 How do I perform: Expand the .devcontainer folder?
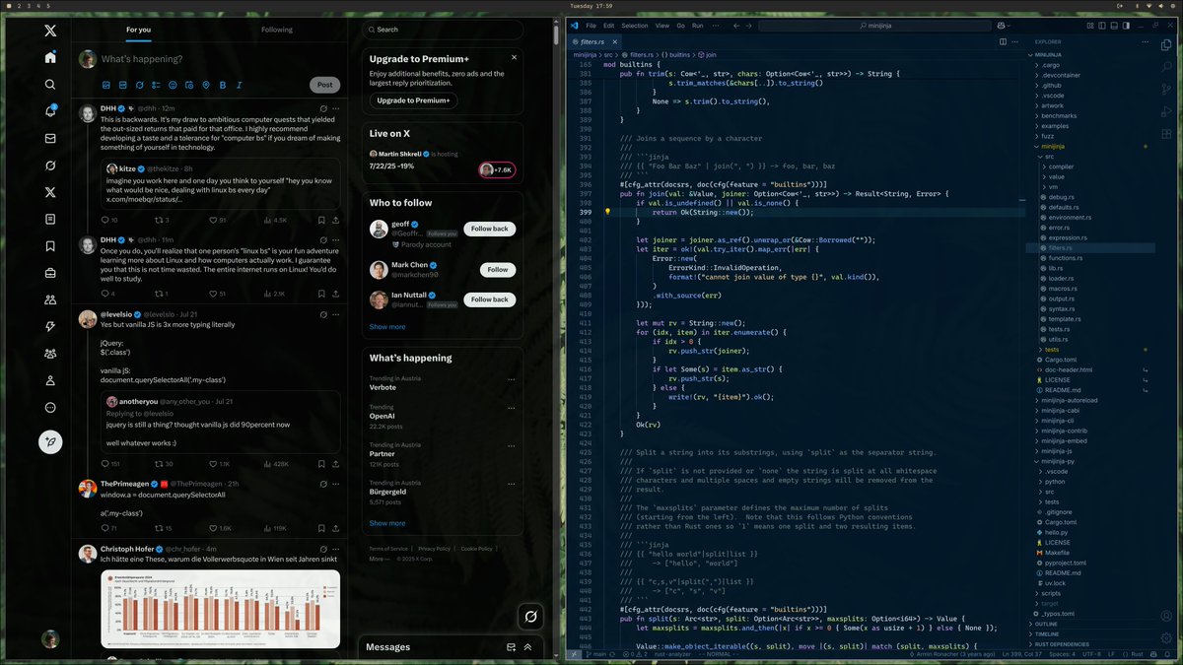pyautogui.click(x=1092, y=74)
